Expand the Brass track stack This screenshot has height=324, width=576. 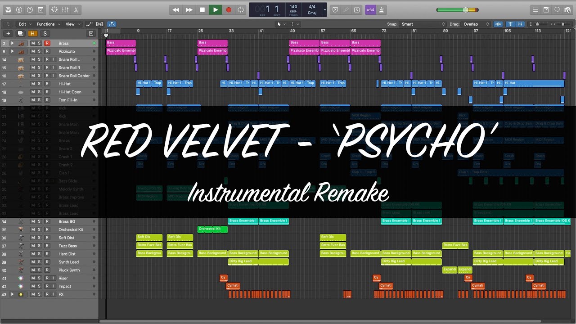[13, 43]
